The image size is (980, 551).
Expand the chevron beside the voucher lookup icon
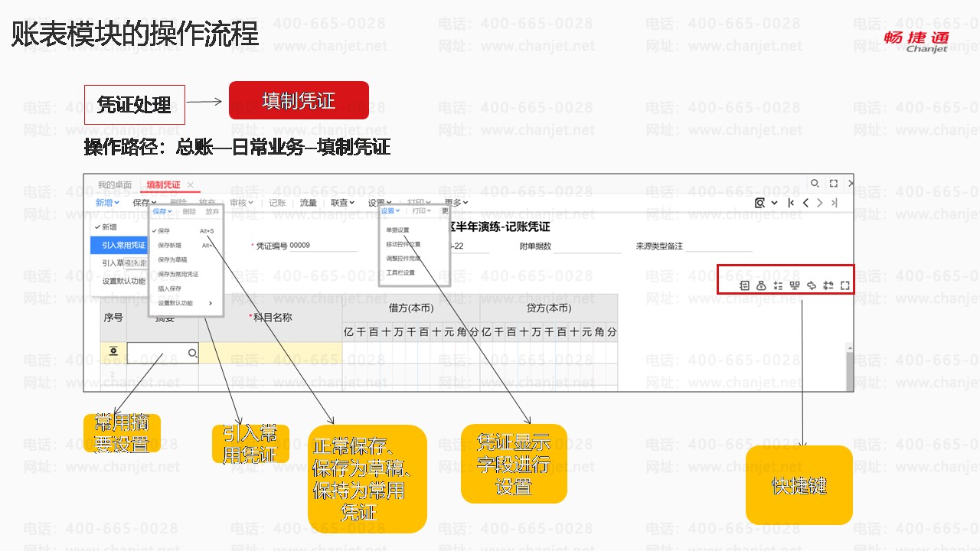point(774,203)
